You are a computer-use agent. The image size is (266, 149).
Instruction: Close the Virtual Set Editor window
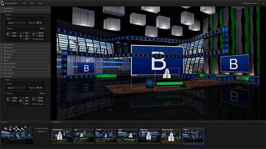pos(263,3)
